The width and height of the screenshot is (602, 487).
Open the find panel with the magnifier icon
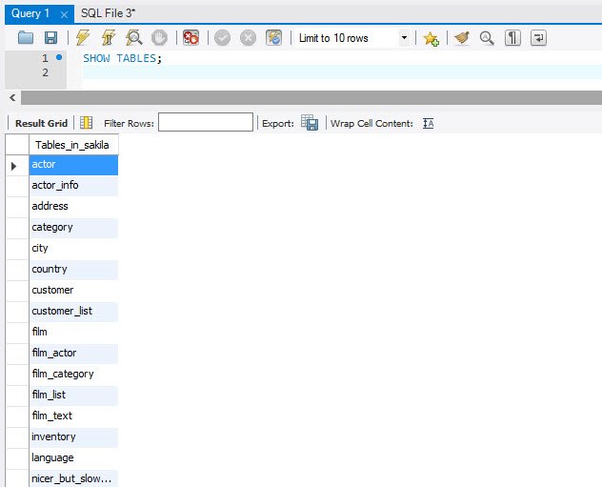[487, 37]
